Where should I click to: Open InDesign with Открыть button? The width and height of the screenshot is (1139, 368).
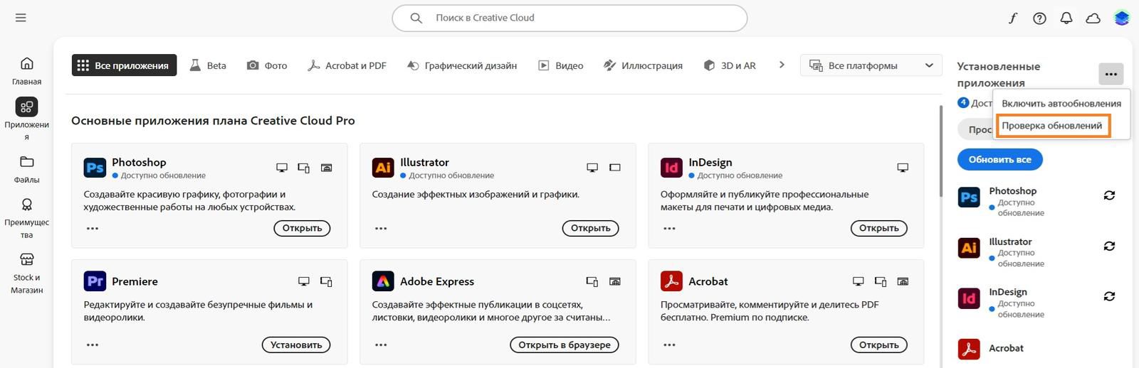(x=878, y=228)
